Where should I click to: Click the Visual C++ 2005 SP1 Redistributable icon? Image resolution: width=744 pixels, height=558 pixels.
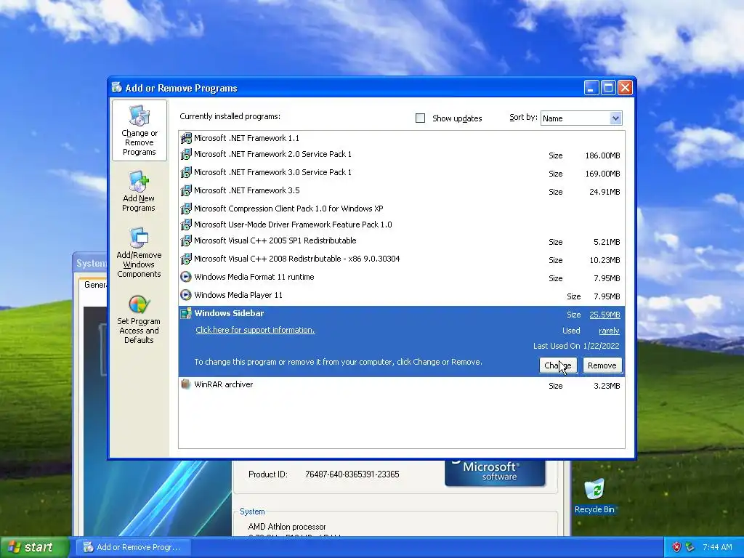click(186, 240)
